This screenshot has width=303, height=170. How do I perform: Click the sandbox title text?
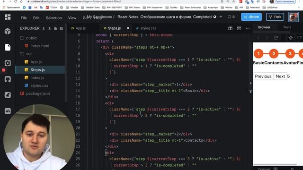coord(164,17)
